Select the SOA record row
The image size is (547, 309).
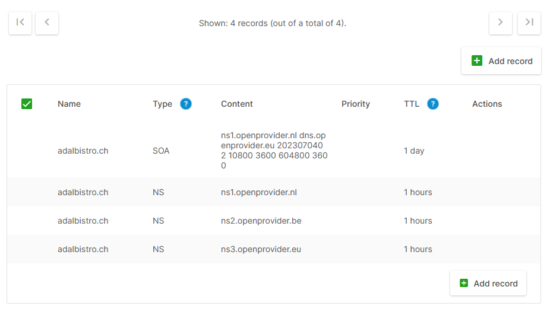(x=83, y=151)
